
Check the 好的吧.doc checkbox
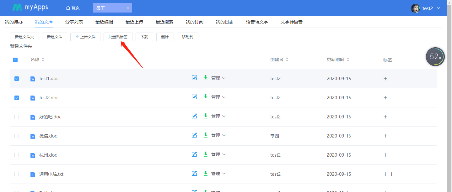17,117
